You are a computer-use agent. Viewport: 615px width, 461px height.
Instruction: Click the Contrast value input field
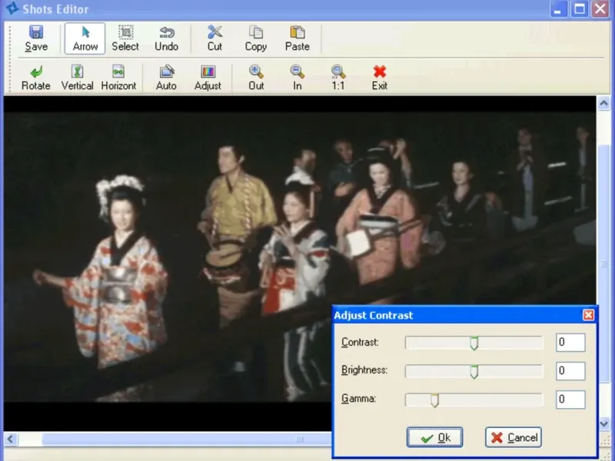(570, 343)
